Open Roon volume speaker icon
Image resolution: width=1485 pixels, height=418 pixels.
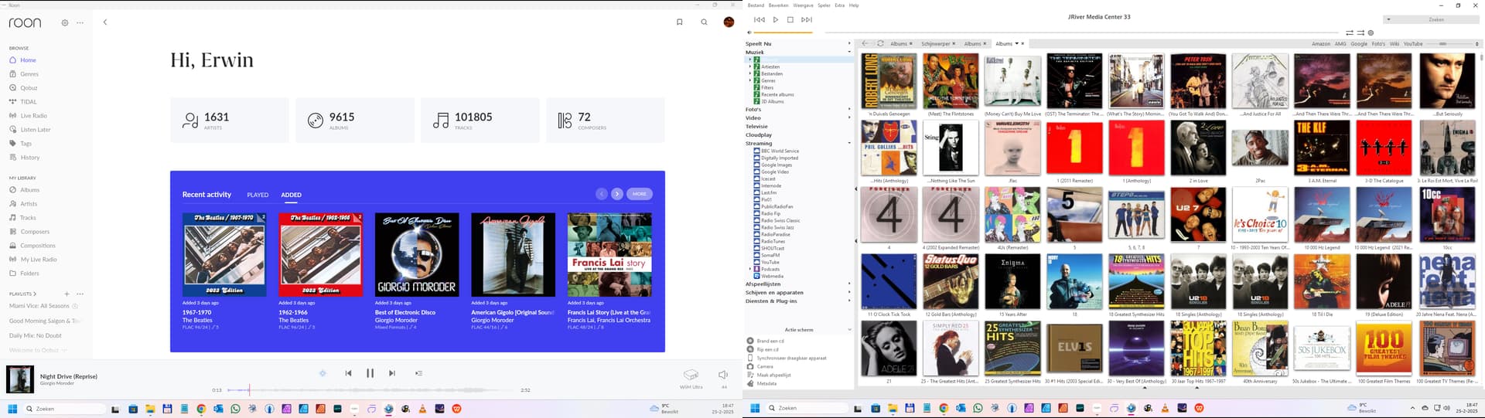(x=723, y=374)
